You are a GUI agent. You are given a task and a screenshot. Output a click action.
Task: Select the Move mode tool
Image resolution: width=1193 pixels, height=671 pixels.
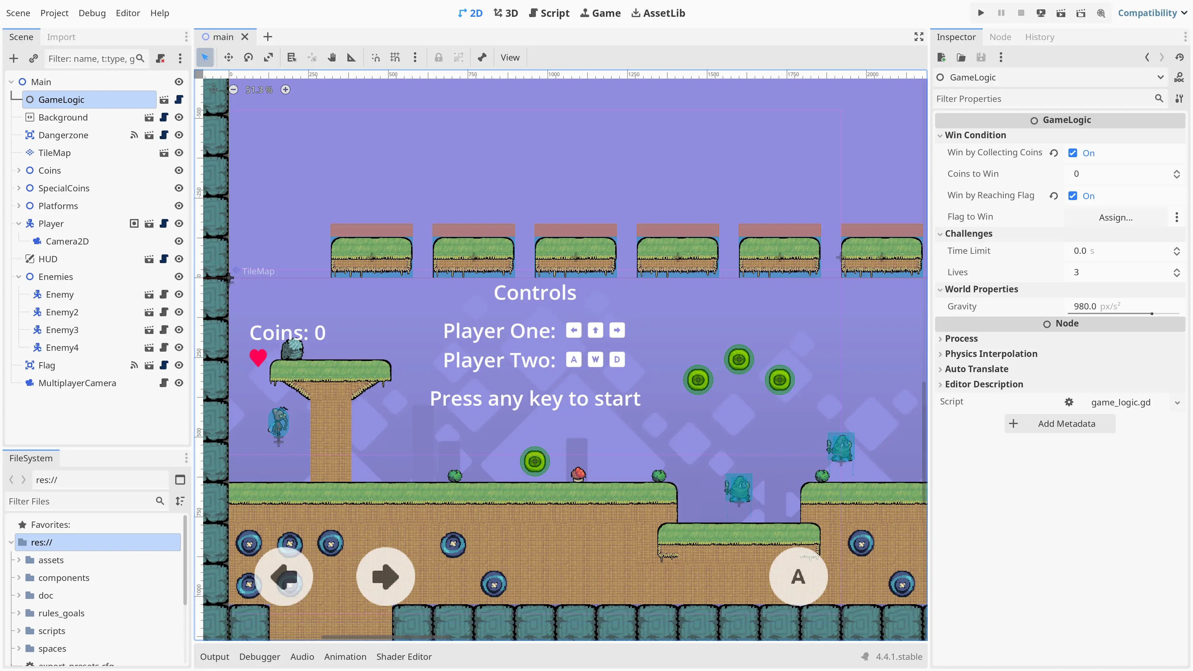pos(228,57)
